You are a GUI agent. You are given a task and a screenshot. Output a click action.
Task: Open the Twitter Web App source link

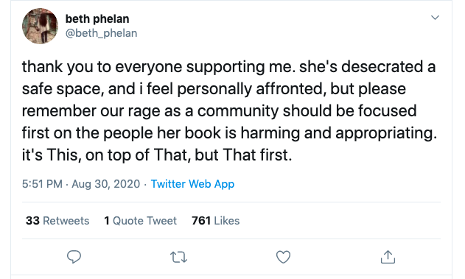(x=192, y=184)
